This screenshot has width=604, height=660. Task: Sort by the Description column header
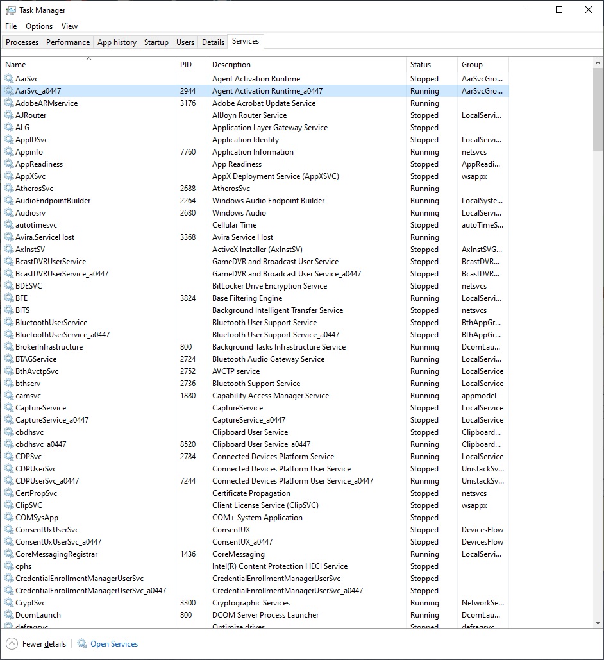point(307,64)
